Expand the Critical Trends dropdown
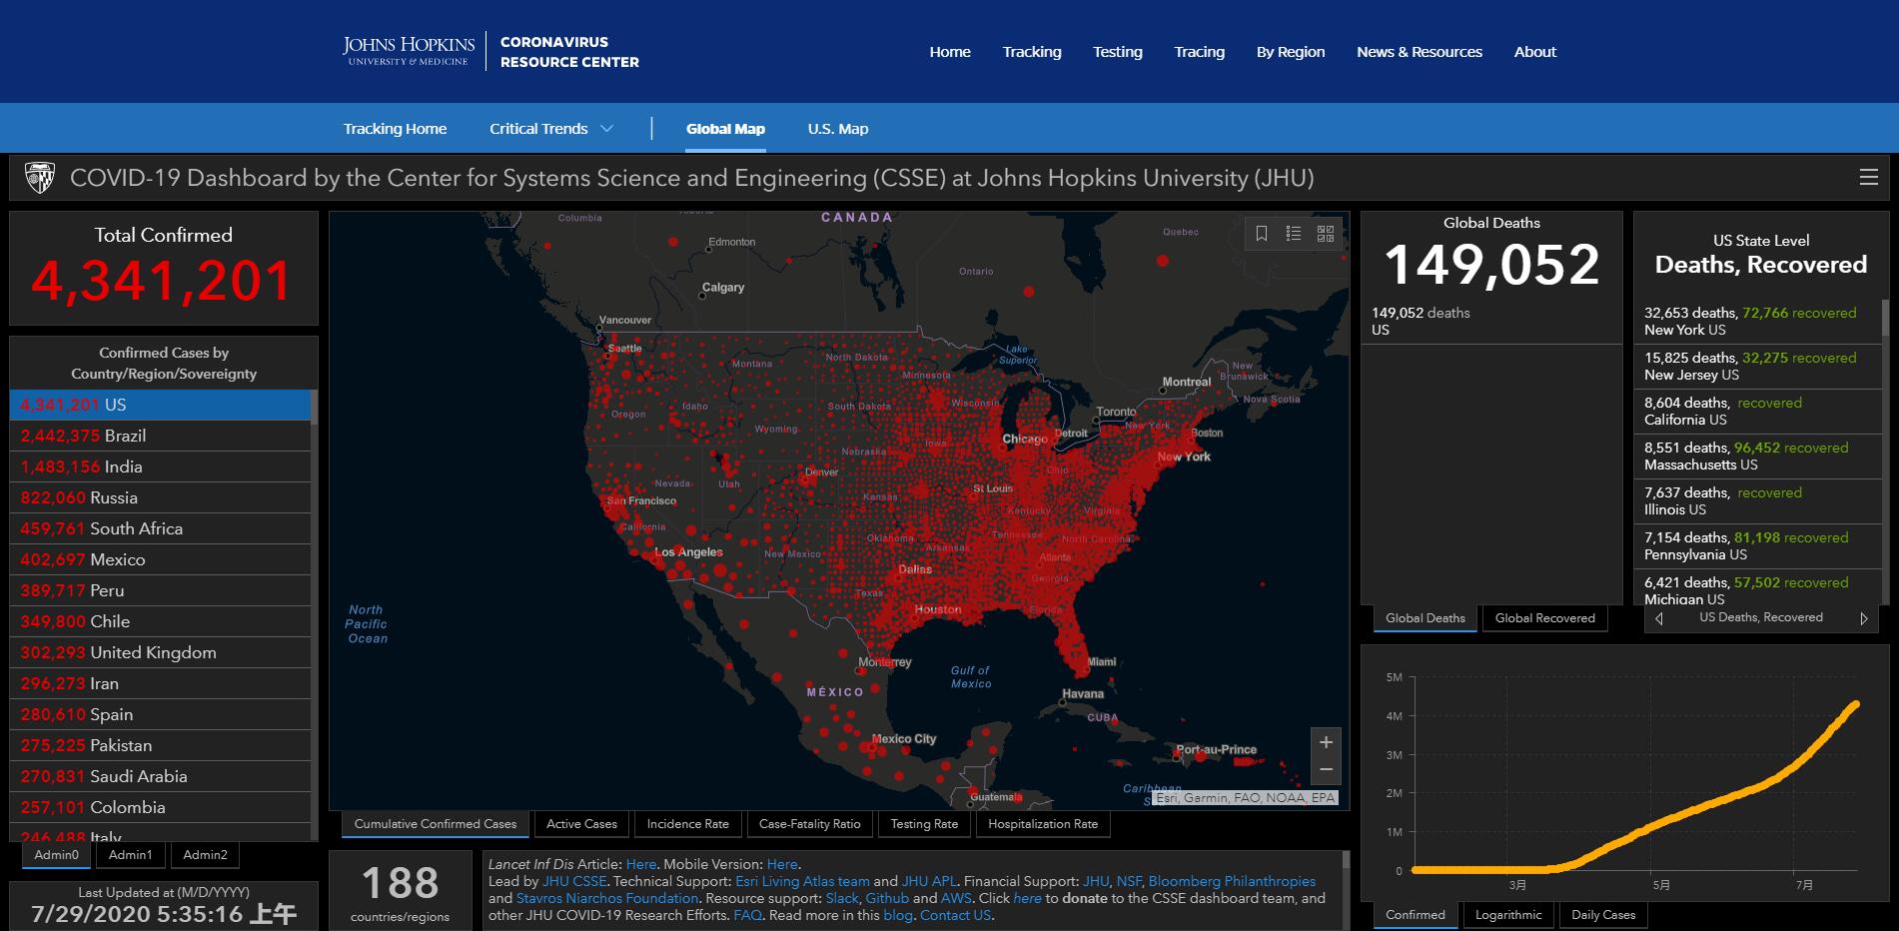The width and height of the screenshot is (1899, 931). click(551, 129)
